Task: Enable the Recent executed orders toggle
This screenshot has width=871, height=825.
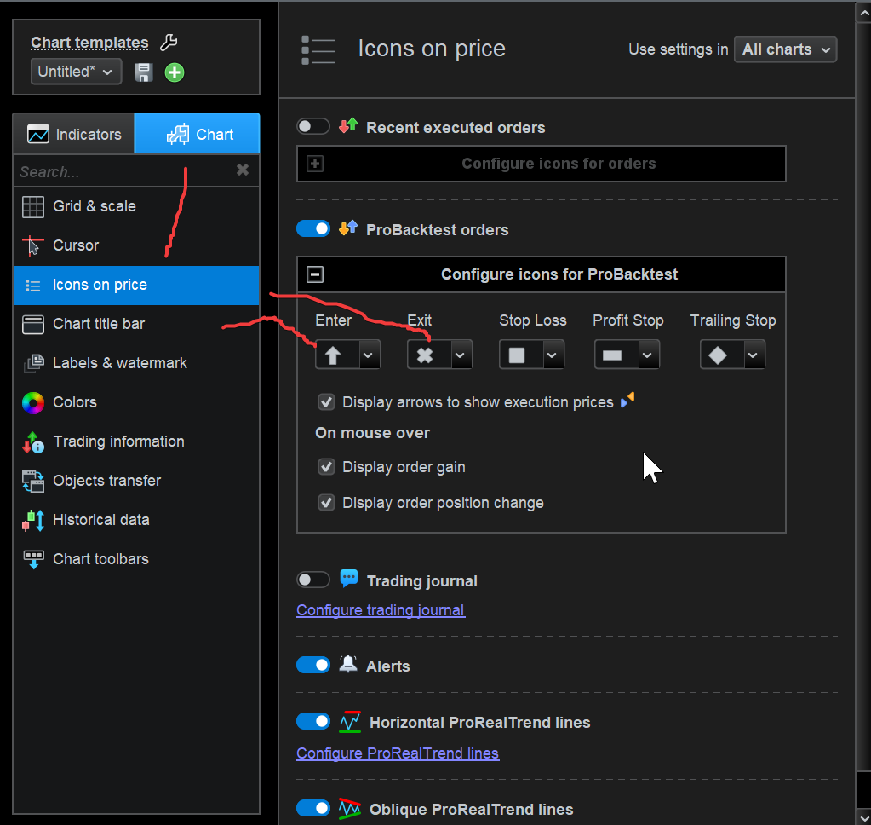Action: [x=313, y=126]
